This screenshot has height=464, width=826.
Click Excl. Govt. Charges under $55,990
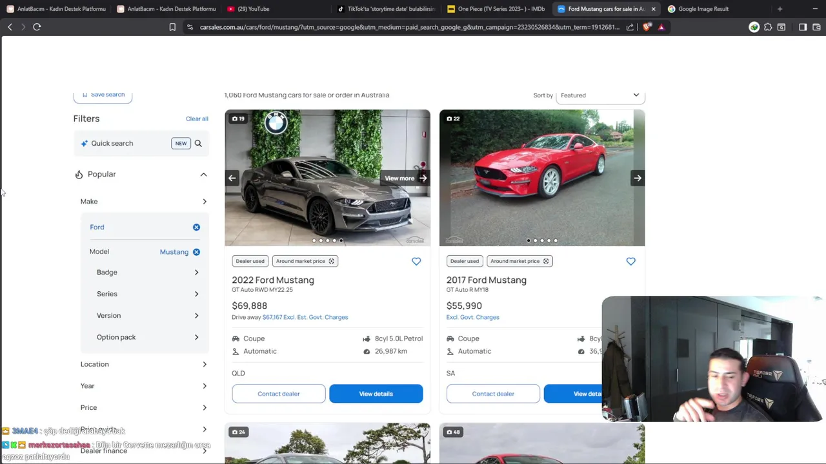pos(473,317)
